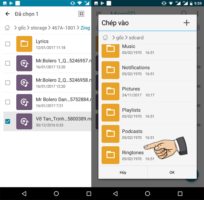Select the Ringtones folder label
The height and width of the screenshot is (200, 204).
tap(133, 153)
